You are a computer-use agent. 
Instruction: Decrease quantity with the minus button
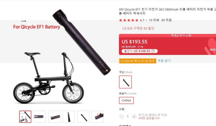tap(122, 117)
